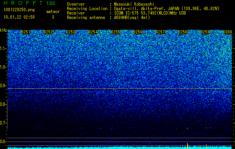Screen dimensions: 235x149
Task: Select the version number 1.0.0
Action: [x=51, y=3]
